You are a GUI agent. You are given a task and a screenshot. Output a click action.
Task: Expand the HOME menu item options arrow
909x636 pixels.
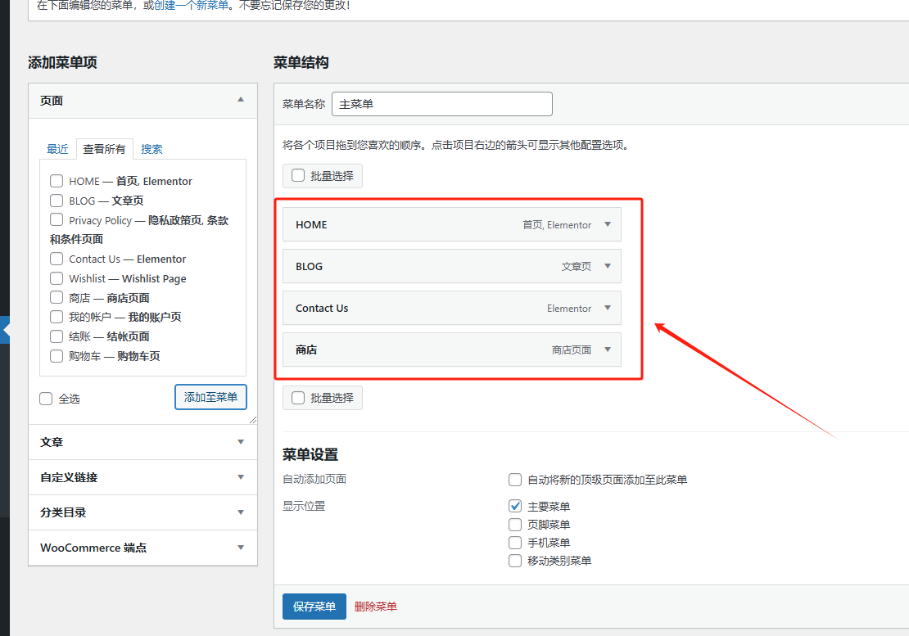click(607, 224)
